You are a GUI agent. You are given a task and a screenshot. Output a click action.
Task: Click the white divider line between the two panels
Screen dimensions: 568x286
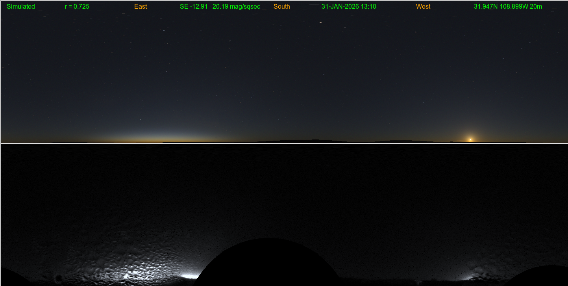tap(283, 143)
